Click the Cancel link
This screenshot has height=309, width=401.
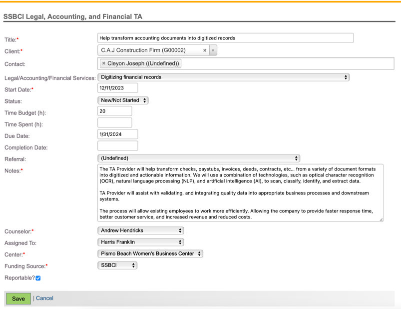click(x=44, y=298)
